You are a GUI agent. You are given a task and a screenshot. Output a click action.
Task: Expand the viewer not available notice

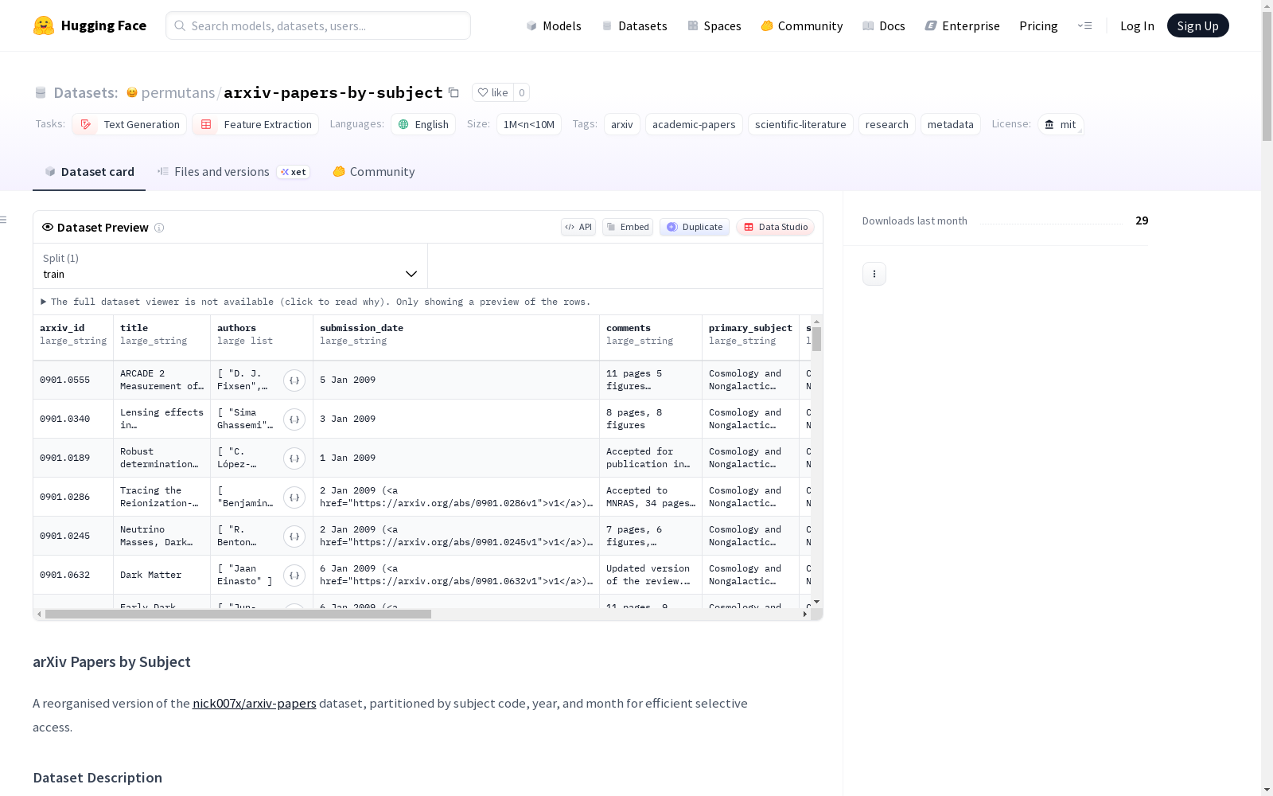tap(316, 302)
